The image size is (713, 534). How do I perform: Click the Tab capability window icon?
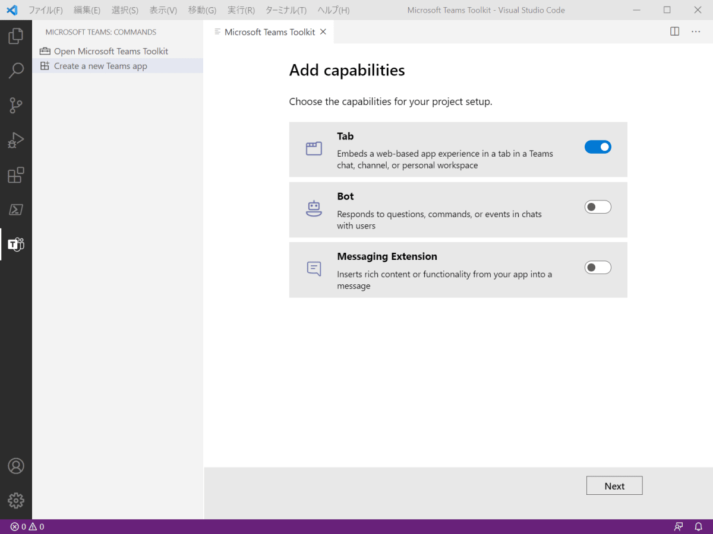click(314, 148)
